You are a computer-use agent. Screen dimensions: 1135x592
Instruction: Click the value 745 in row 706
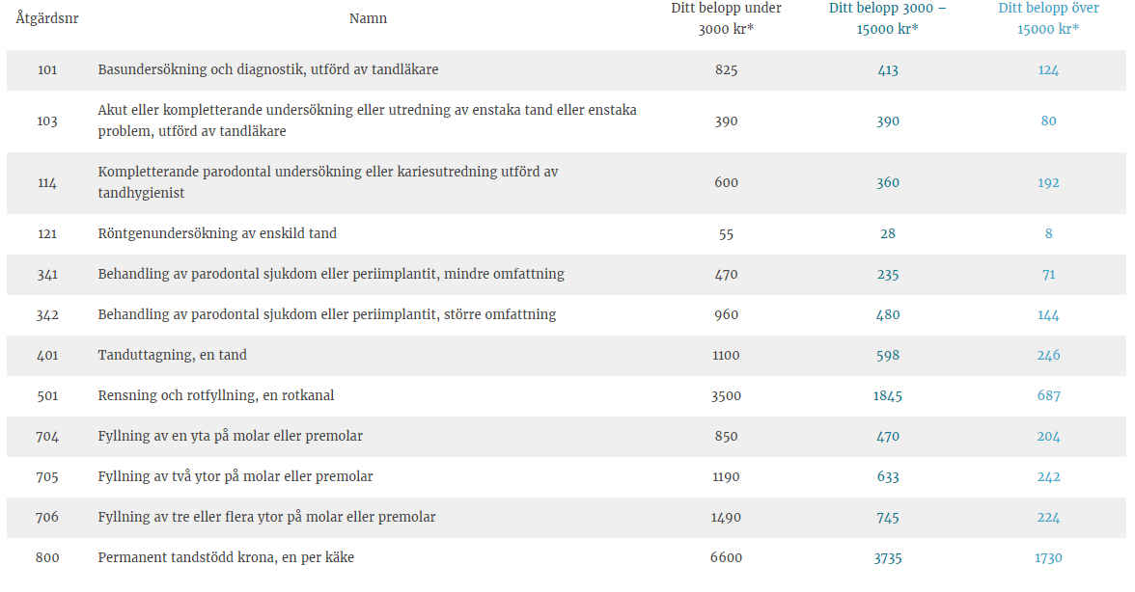[888, 517]
